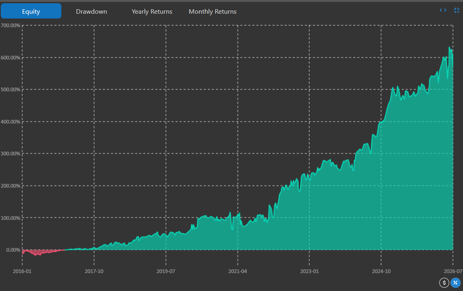Click the 2019-07 date label
This screenshot has width=463, height=291.
pos(166,271)
